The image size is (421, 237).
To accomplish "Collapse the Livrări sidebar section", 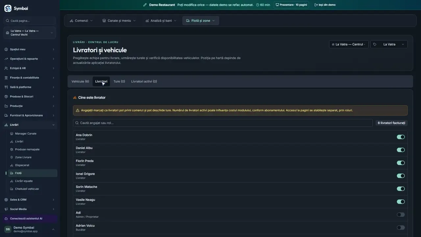I will click(30, 125).
